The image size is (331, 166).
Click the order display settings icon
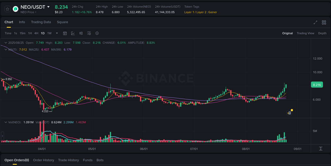coord(89,33)
